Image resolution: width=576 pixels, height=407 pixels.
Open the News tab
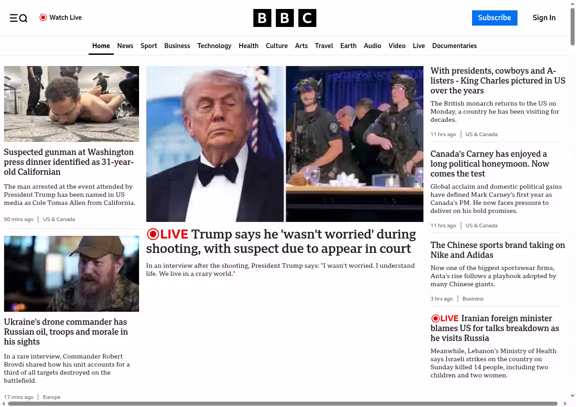click(x=125, y=46)
